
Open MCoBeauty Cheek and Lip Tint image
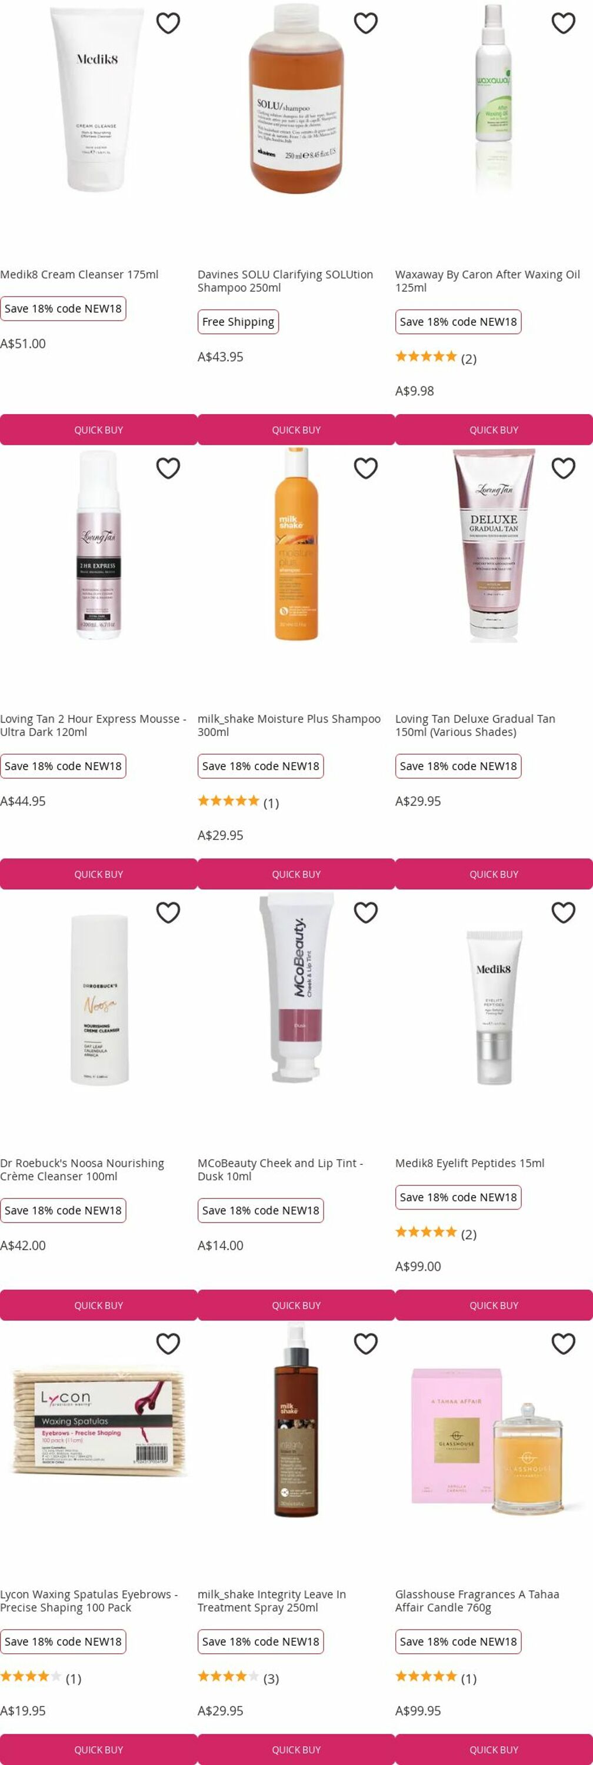(296, 987)
